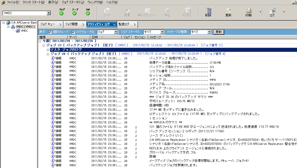Click the info icon on バックアップ ジョブを即実行します row
Viewport: 297px width, 168px height.
click(53, 165)
